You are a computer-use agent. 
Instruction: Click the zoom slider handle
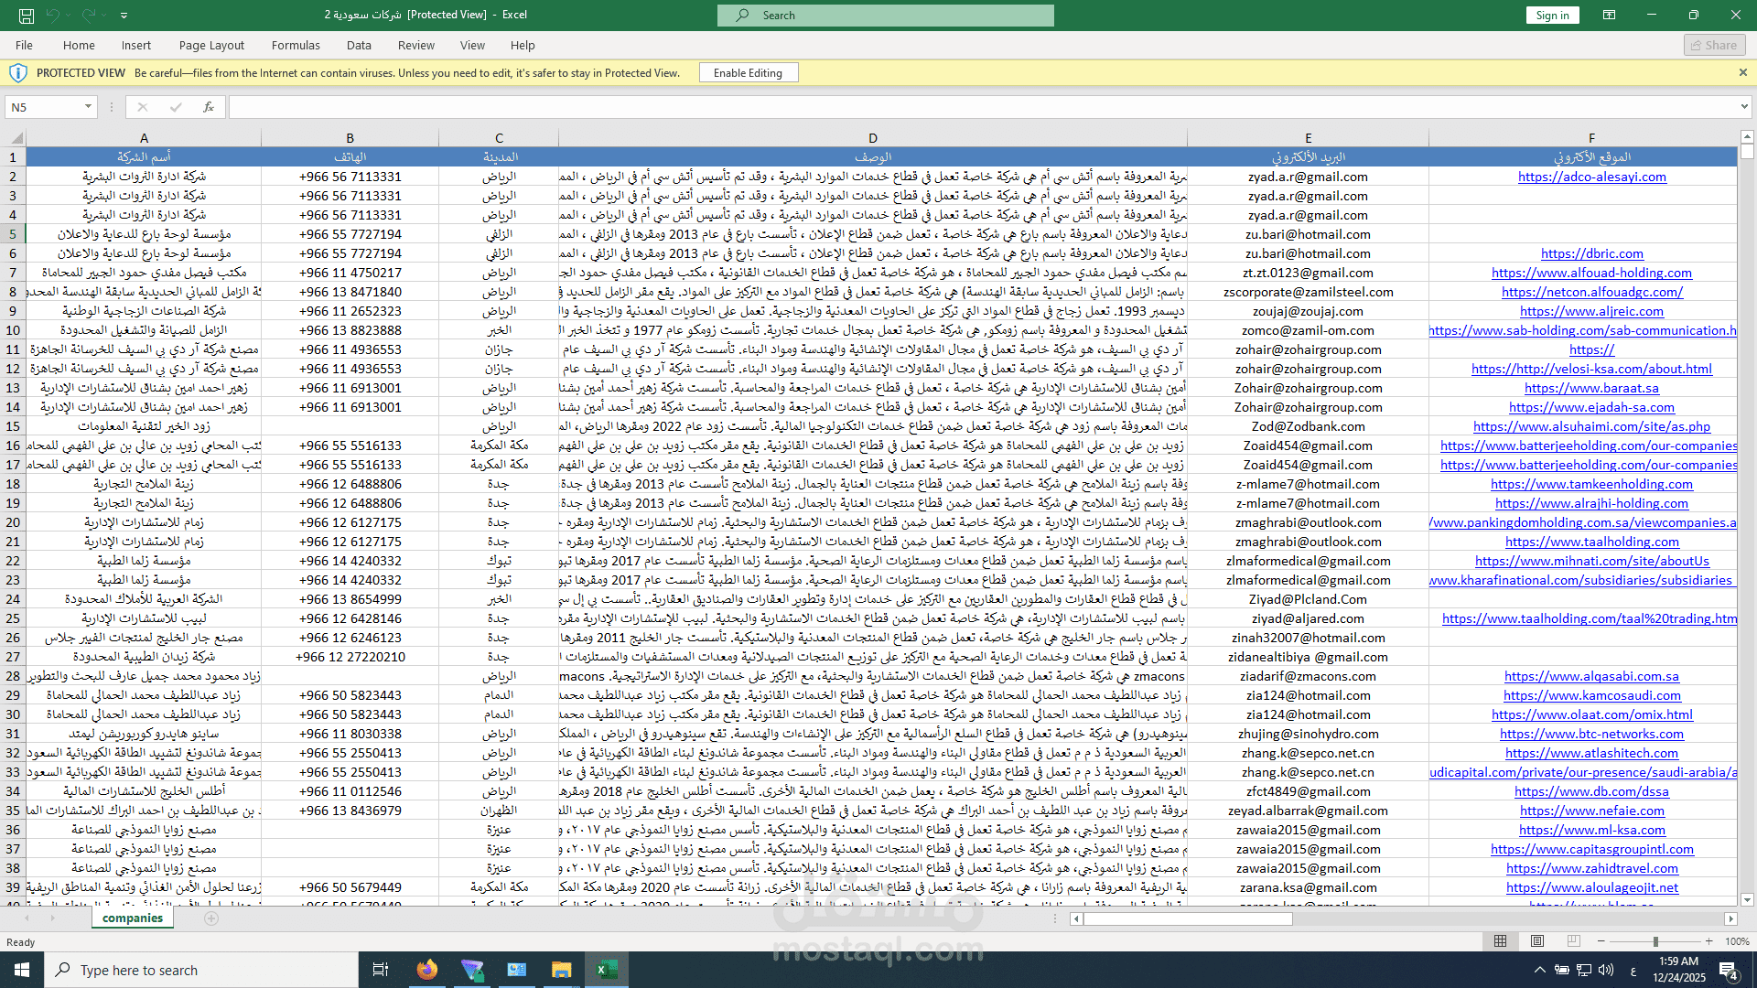pyautogui.click(x=1655, y=941)
